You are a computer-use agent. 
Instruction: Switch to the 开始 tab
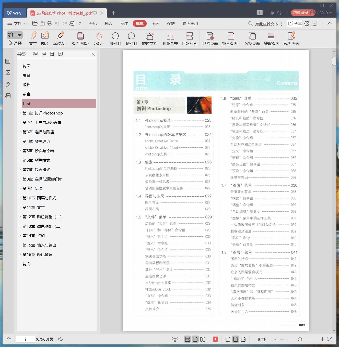click(93, 23)
